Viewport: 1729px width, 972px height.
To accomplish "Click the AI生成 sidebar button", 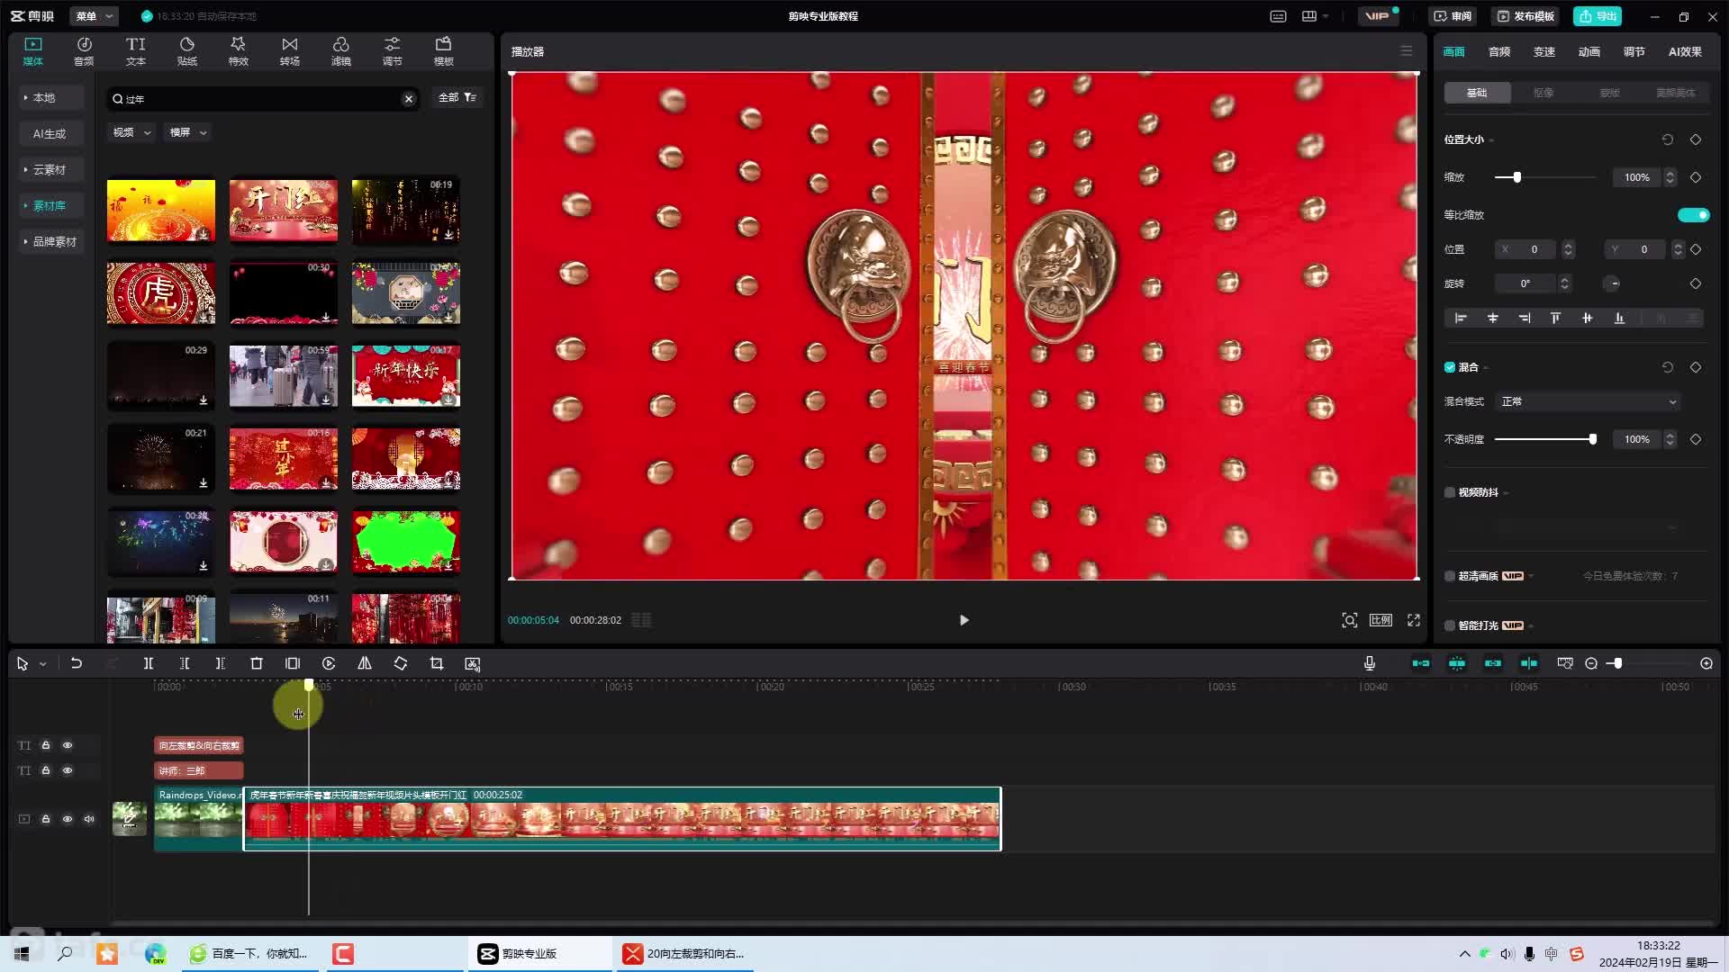I will pos(51,133).
